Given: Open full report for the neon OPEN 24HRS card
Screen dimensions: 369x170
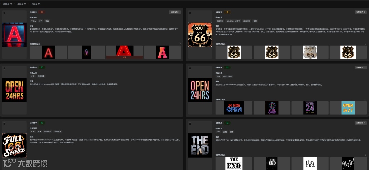Looking at the screenshot, I should click(x=360, y=68).
